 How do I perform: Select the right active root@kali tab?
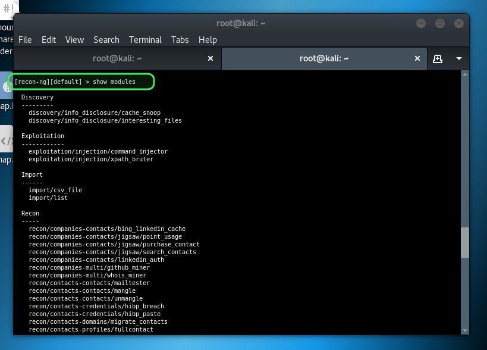point(323,58)
